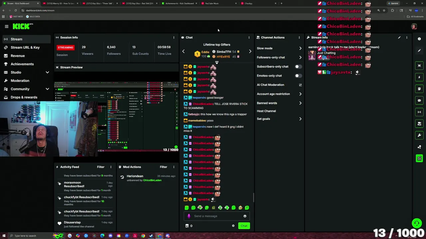Viewport: 426px width, 239px height.
Task: Show next gifters leaderboard with right arrow
Action: [250, 51]
